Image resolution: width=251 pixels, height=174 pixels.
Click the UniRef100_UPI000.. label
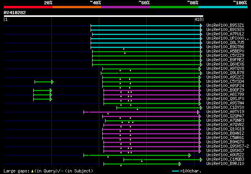coord(227,38)
